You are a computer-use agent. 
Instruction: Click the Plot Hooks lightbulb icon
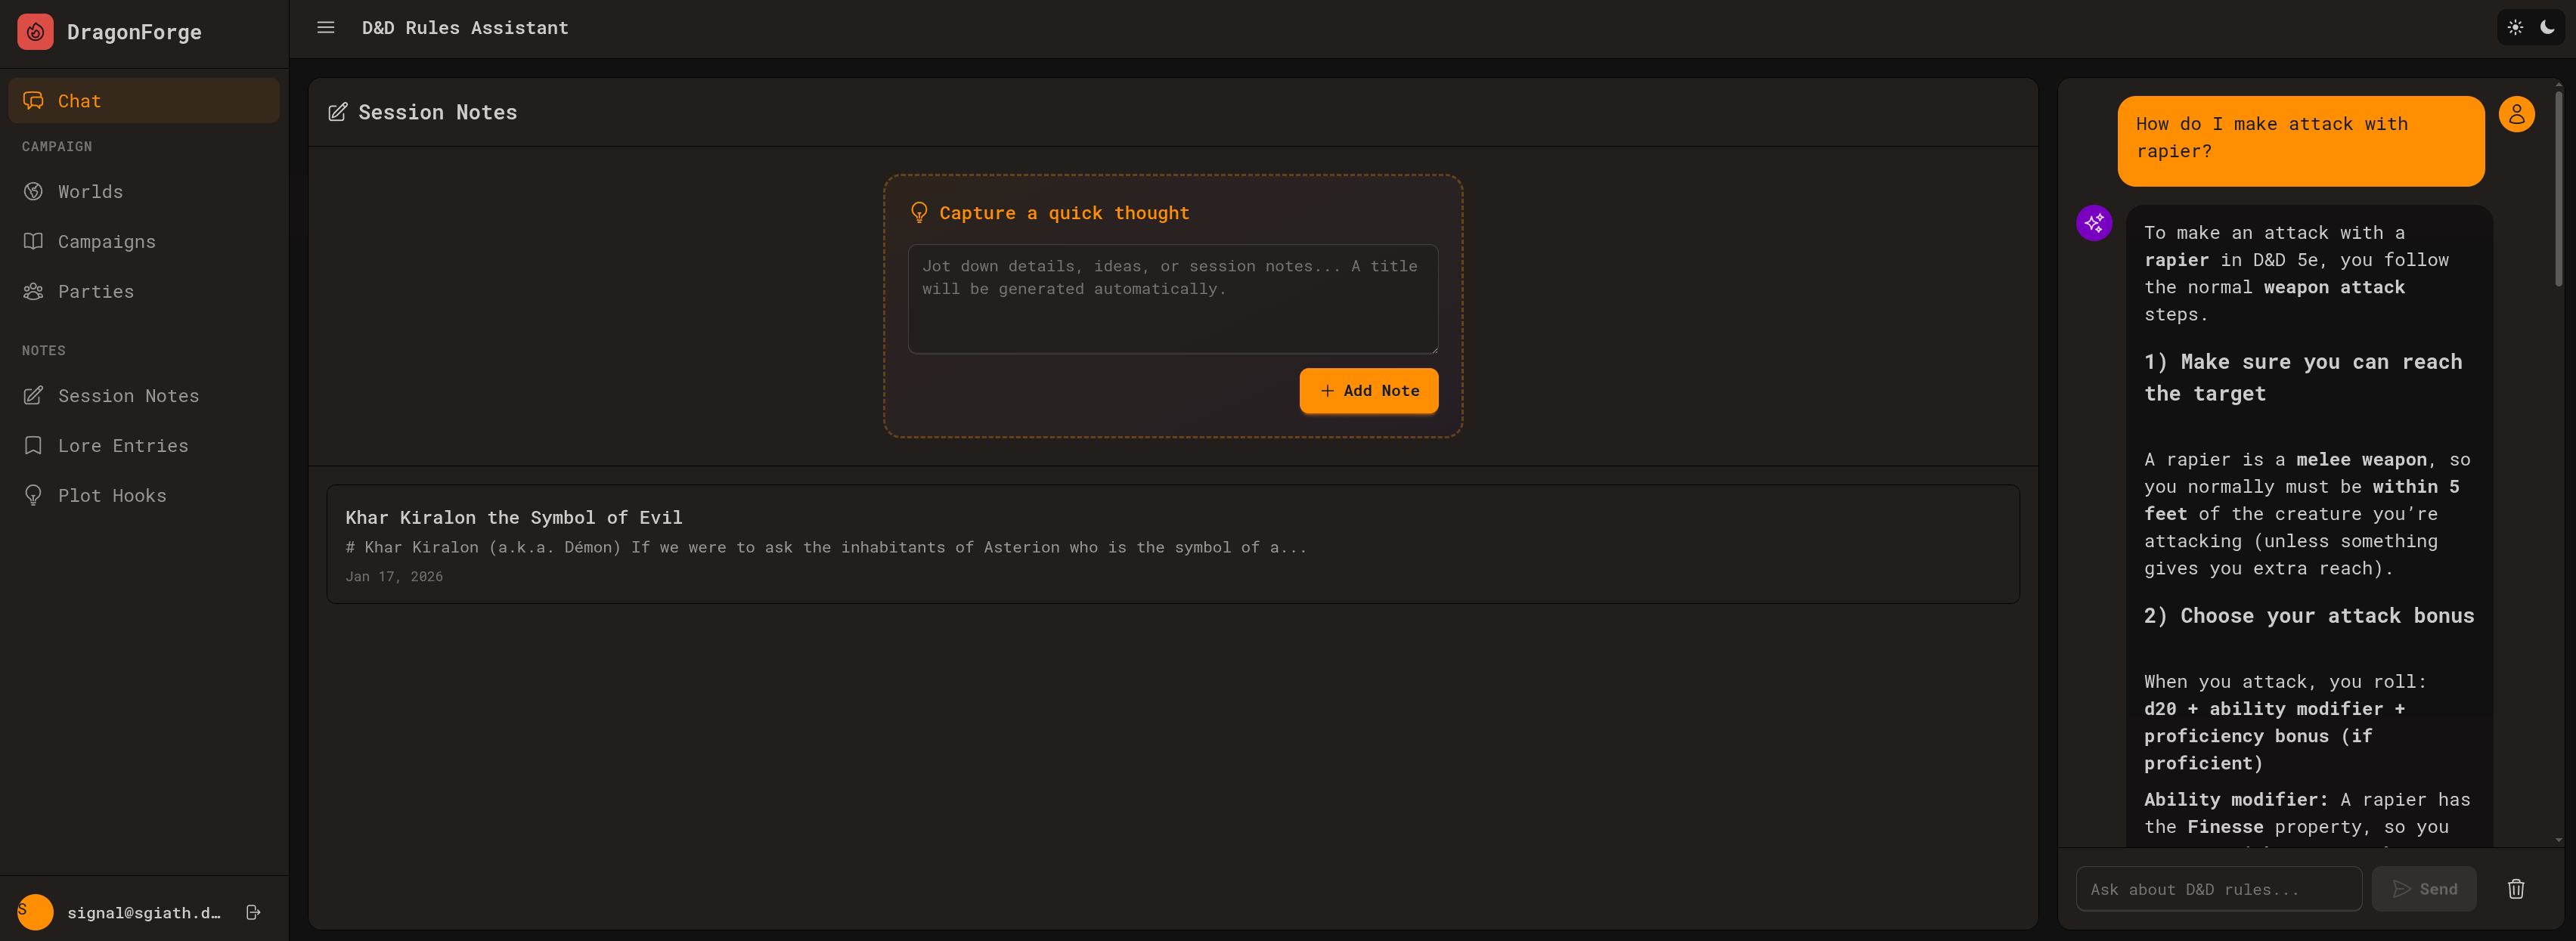(33, 495)
